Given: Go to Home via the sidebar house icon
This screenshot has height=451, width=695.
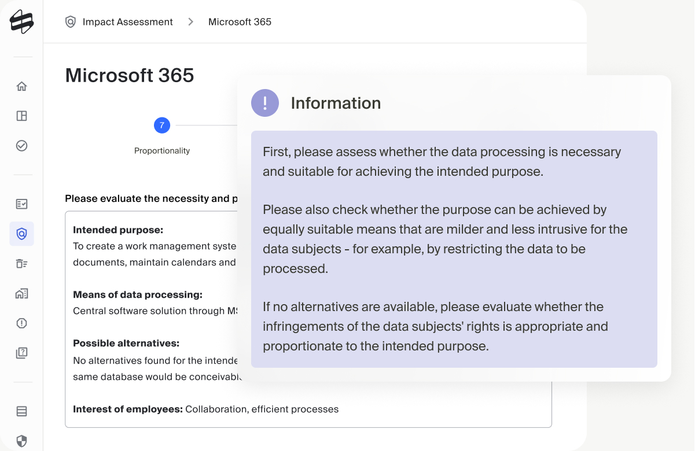Looking at the screenshot, I should point(21,86).
